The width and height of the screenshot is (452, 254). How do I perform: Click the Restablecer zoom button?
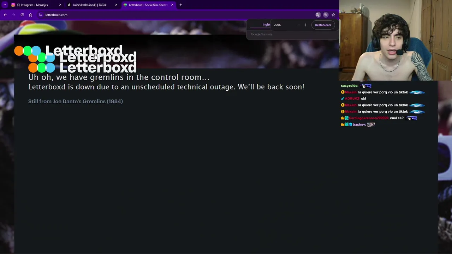pos(323,25)
